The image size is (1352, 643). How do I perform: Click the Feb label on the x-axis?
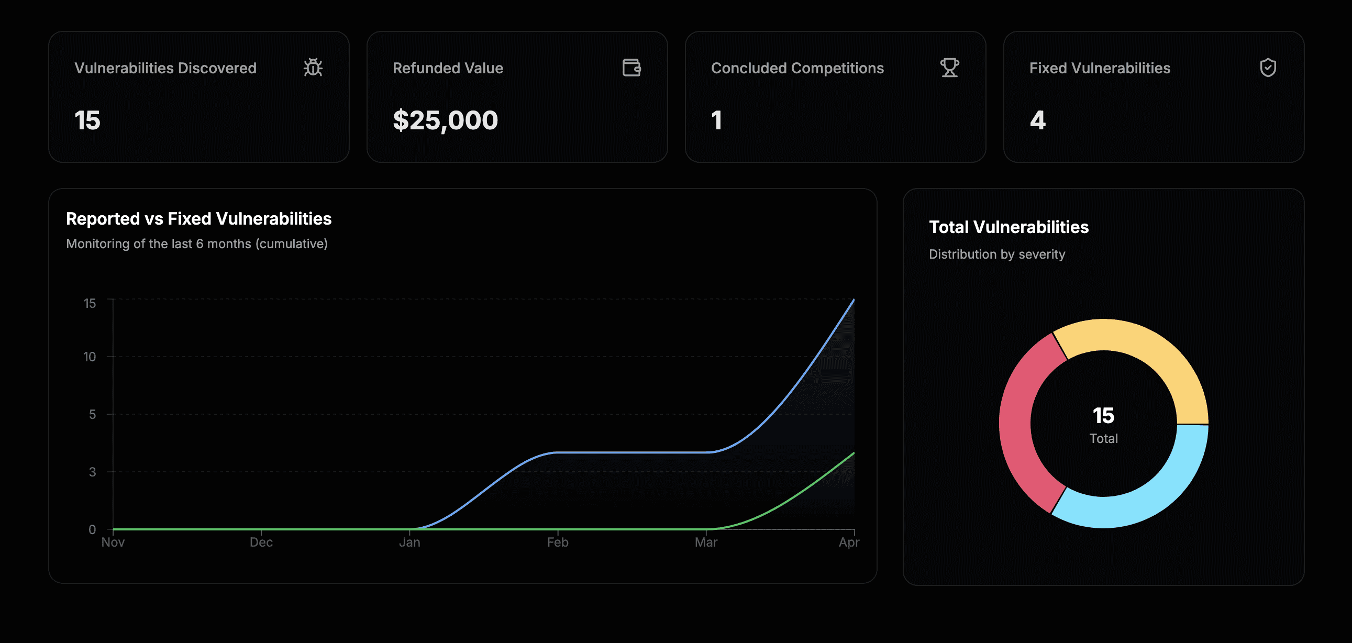pyautogui.click(x=557, y=542)
